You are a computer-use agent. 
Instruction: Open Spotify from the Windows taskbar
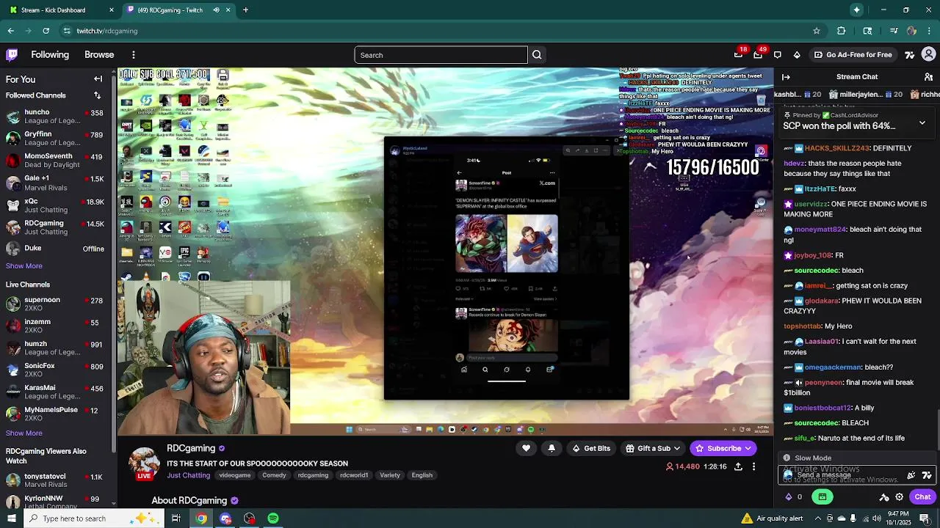coord(273,518)
